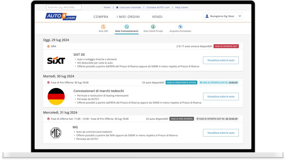Image resolution: width=286 pixels, height=160 pixels.
Task: Click the AUTO1.com logo
Action: (61, 17)
